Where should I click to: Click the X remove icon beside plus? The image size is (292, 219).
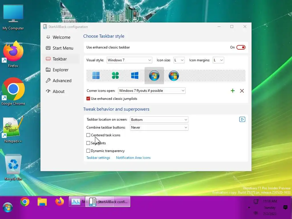[242, 91]
